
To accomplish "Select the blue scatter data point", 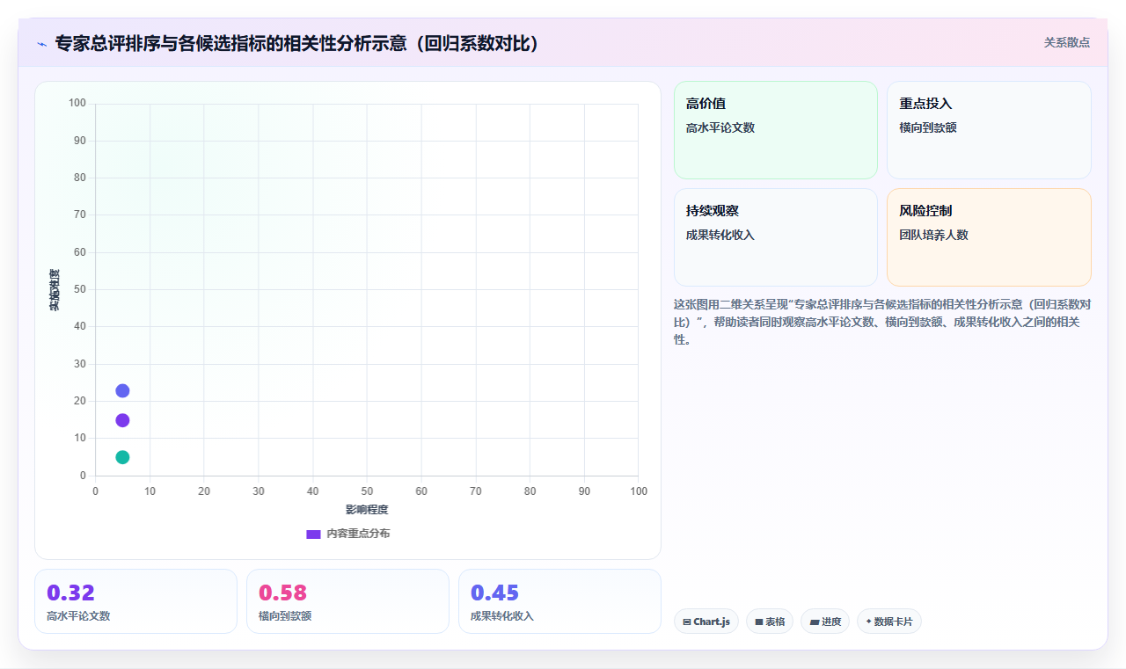I will tap(122, 390).
